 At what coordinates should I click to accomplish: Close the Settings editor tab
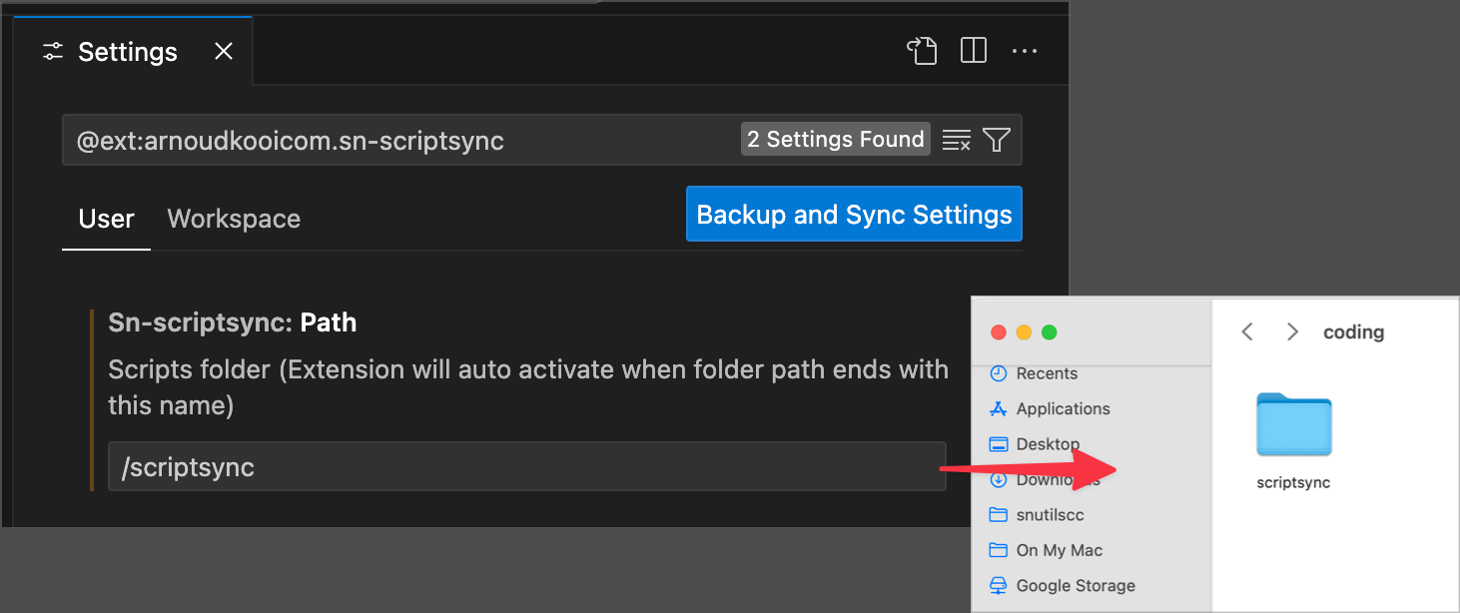(x=223, y=51)
